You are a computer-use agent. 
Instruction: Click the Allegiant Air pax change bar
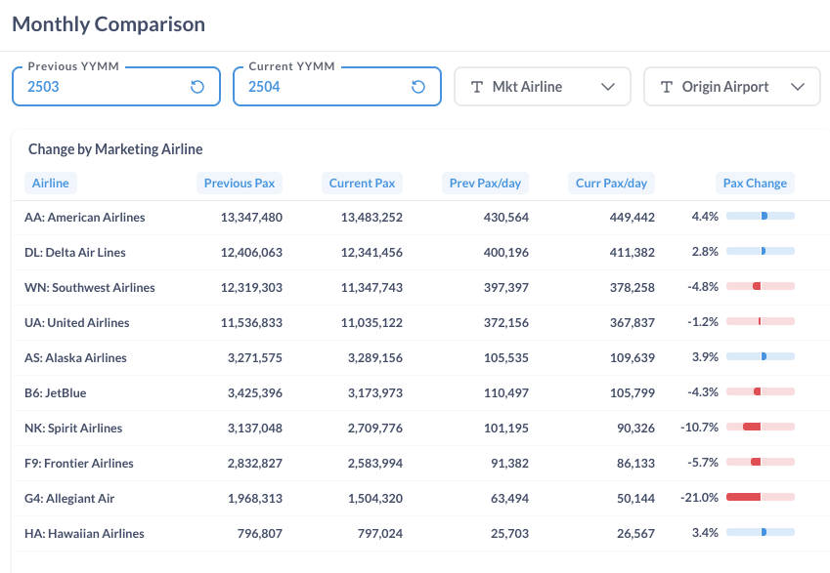(761, 497)
